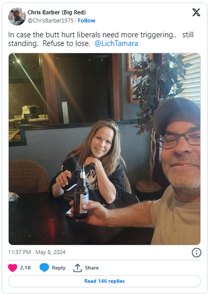The width and height of the screenshot is (208, 294).
Task: Click the beer bottle in the photo
Action: (x=81, y=193)
